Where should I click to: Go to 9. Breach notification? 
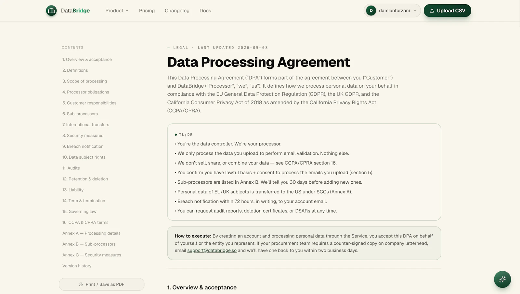[83, 147]
